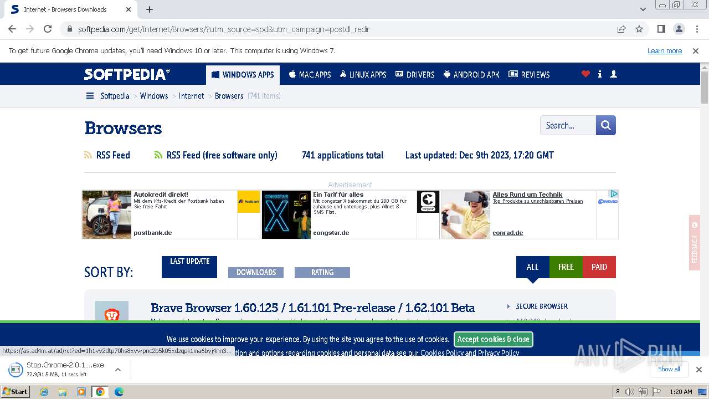Click the info icon in header

pos(600,74)
